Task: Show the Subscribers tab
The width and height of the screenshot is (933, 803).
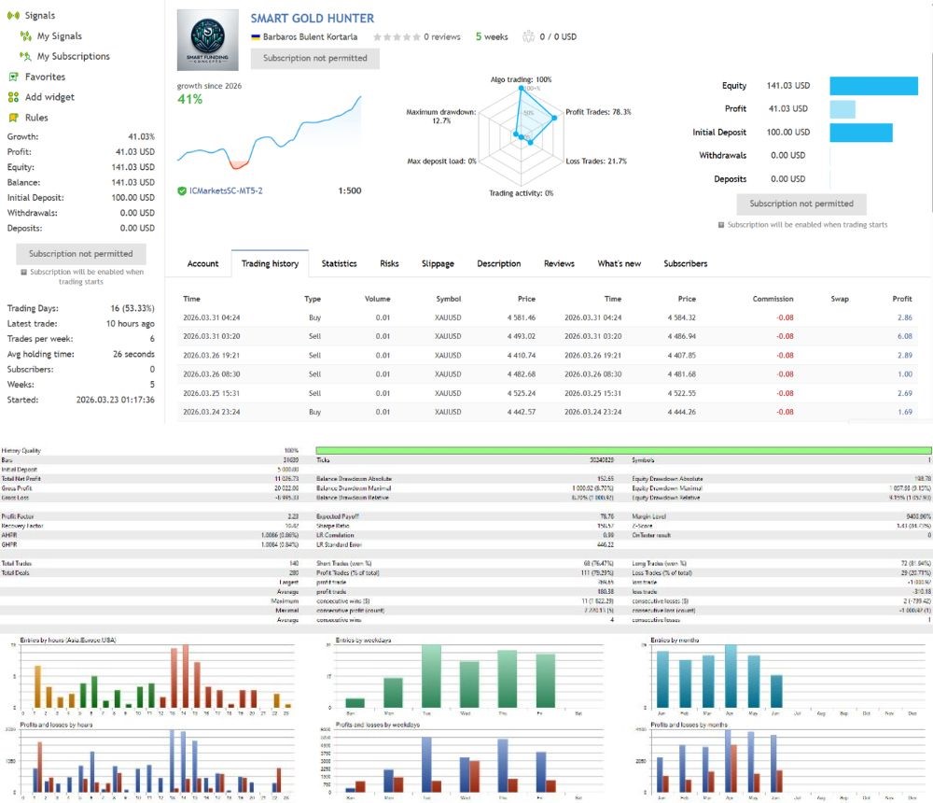Action: click(686, 264)
